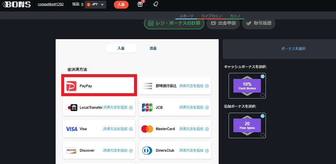Click 決済方法を追加 for LocalTransfer
Image resolution: width=336 pixels, height=164 pixels.
pyautogui.click(x=115, y=108)
